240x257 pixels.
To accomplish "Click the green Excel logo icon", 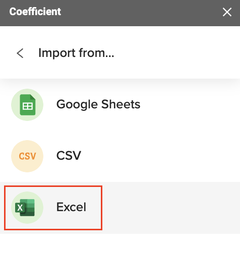I will pyautogui.click(x=25, y=208).
